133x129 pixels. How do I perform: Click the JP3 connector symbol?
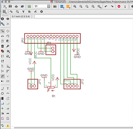click(x=72, y=84)
